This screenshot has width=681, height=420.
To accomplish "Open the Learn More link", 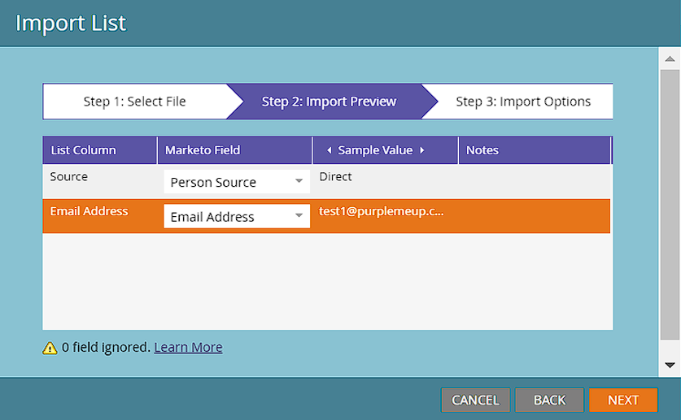I will pyautogui.click(x=188, y=347).
